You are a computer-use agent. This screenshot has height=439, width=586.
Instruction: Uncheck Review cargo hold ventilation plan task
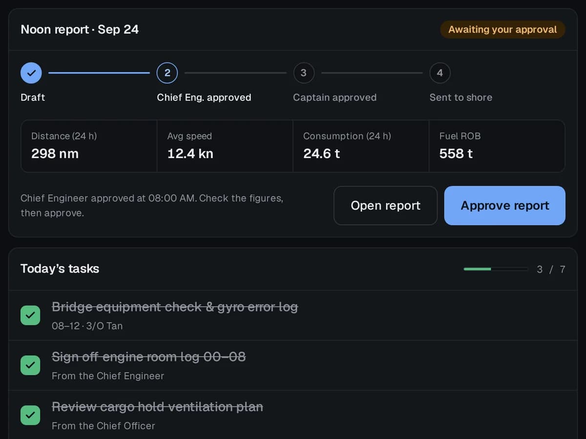[x=30, y=415]
